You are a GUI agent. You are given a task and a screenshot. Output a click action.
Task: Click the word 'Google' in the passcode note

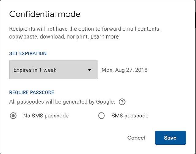106,102
